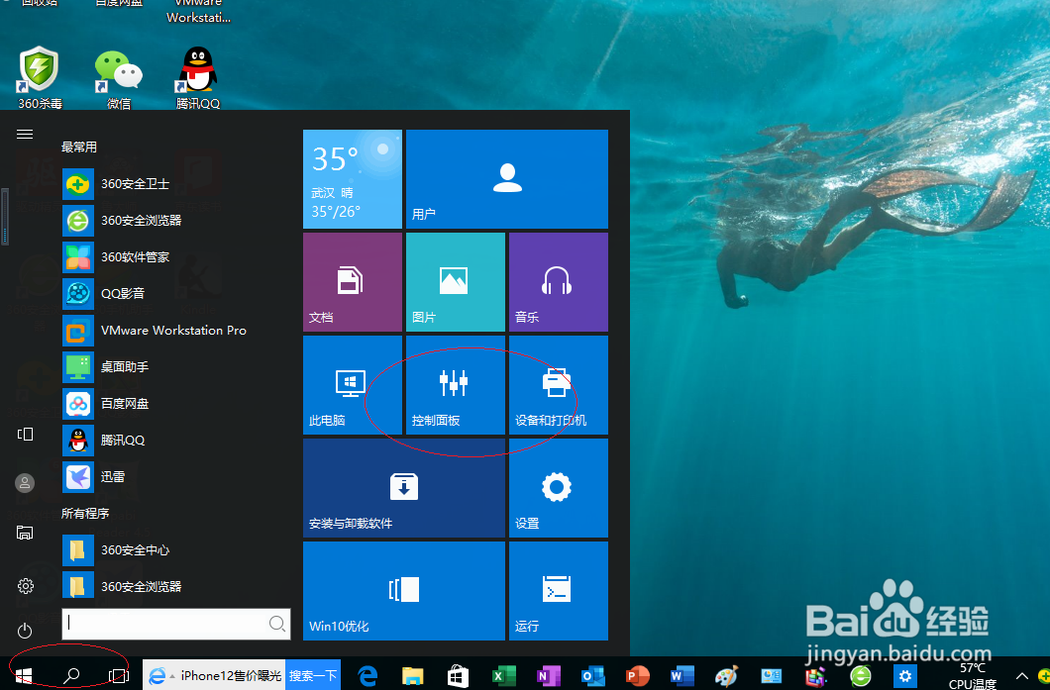
Task: Click the iPhone12售价曝光 taskbar search text
Action: 231,676
